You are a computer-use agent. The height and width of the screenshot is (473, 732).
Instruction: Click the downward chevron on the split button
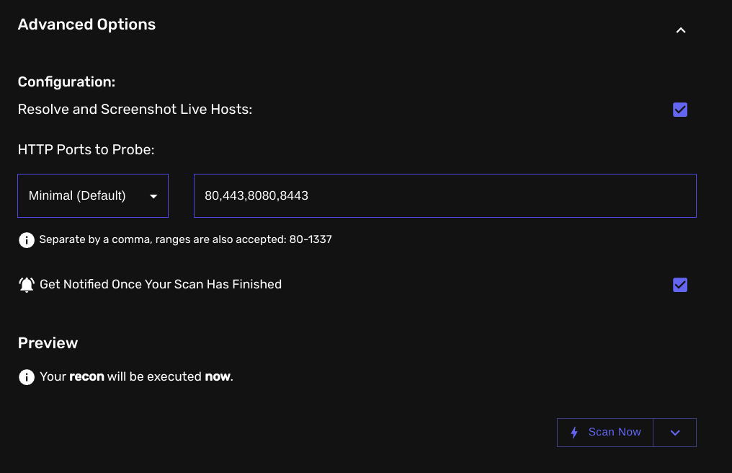(x=674, y=432)
